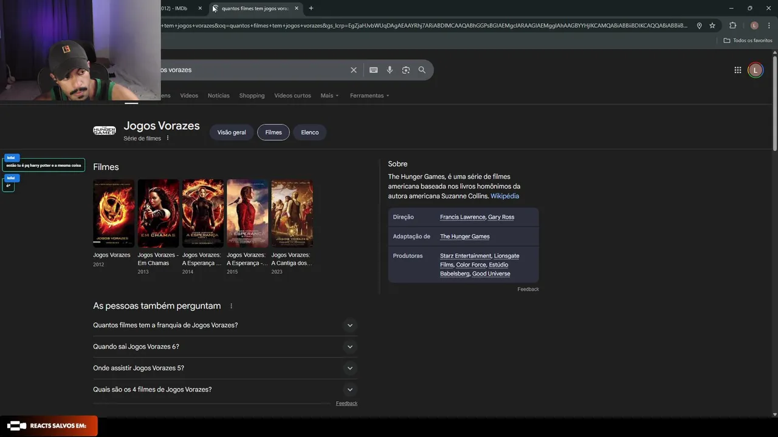
Task: Click the browser address bar URL
Action: [x=424, y=25]
